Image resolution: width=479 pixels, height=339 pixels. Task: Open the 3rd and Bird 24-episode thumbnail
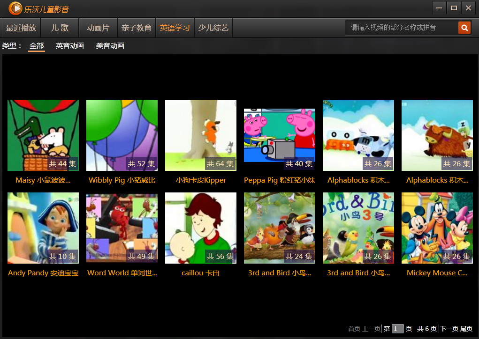point(280,228)
